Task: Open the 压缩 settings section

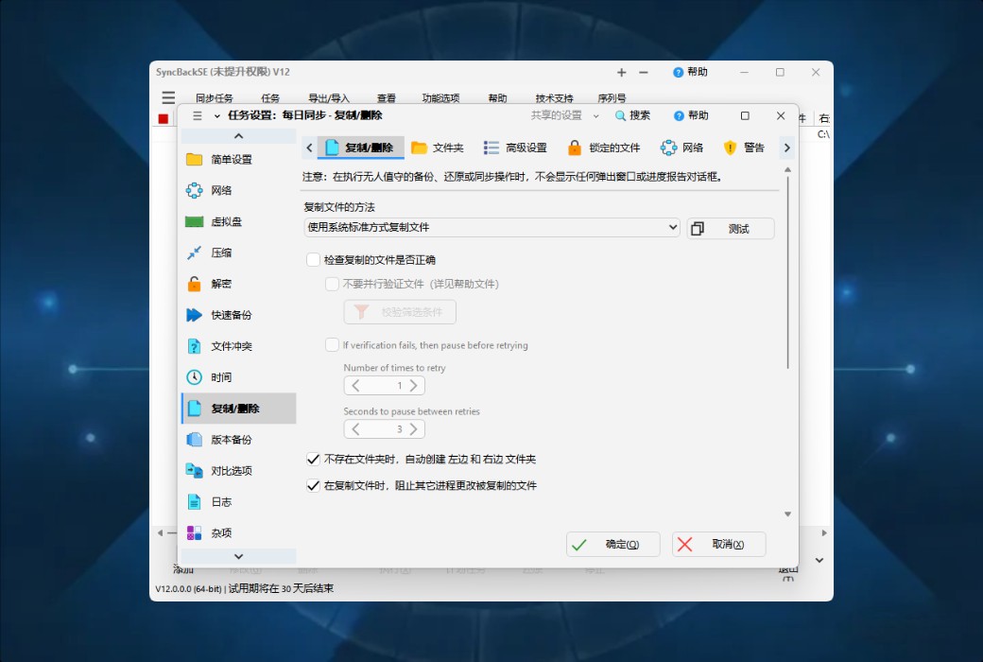Action: click(x=227, y=252)
